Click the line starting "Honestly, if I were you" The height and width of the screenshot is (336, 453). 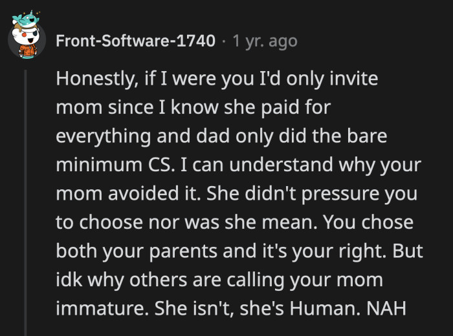pyautogui.click(x=217, y=79)
